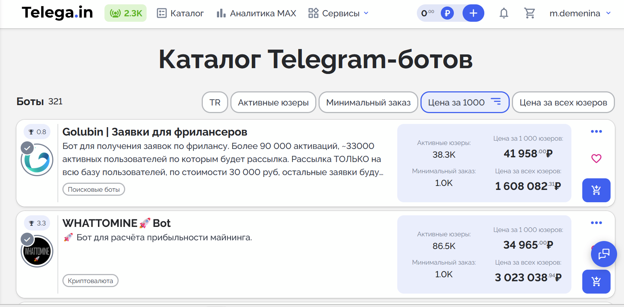Toggle Цена за 1000 sort order
The height and width of the screenshot is (307, 624).
[465, 102]
